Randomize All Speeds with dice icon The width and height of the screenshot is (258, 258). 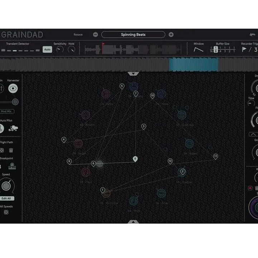6,212
